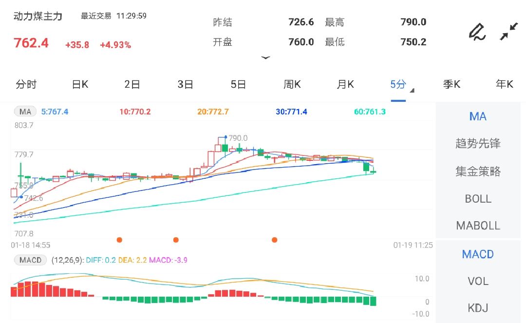Click the MACD indicator pill label

point(30,260)
